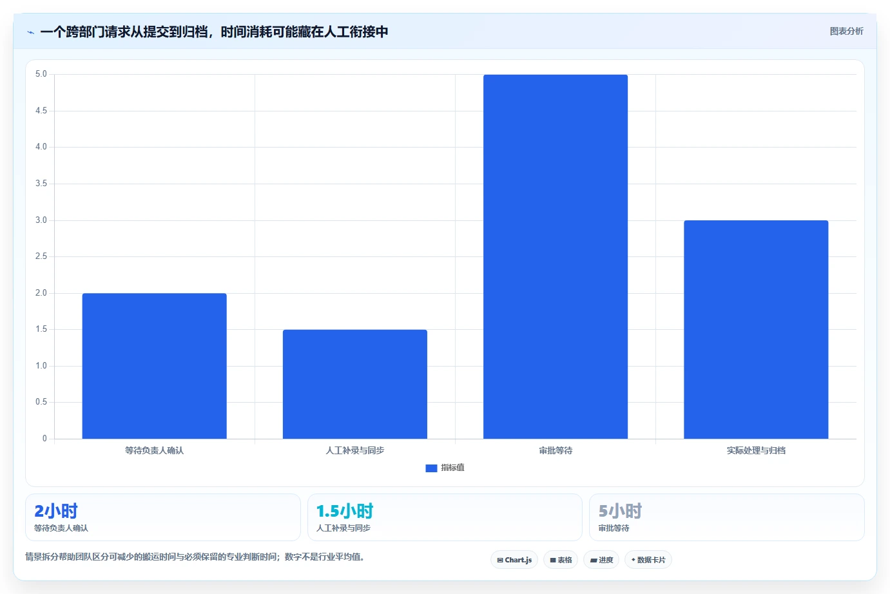The image size is (890, 594).
Task: Click the 1.5小时 metric card value
Action: 345,512
